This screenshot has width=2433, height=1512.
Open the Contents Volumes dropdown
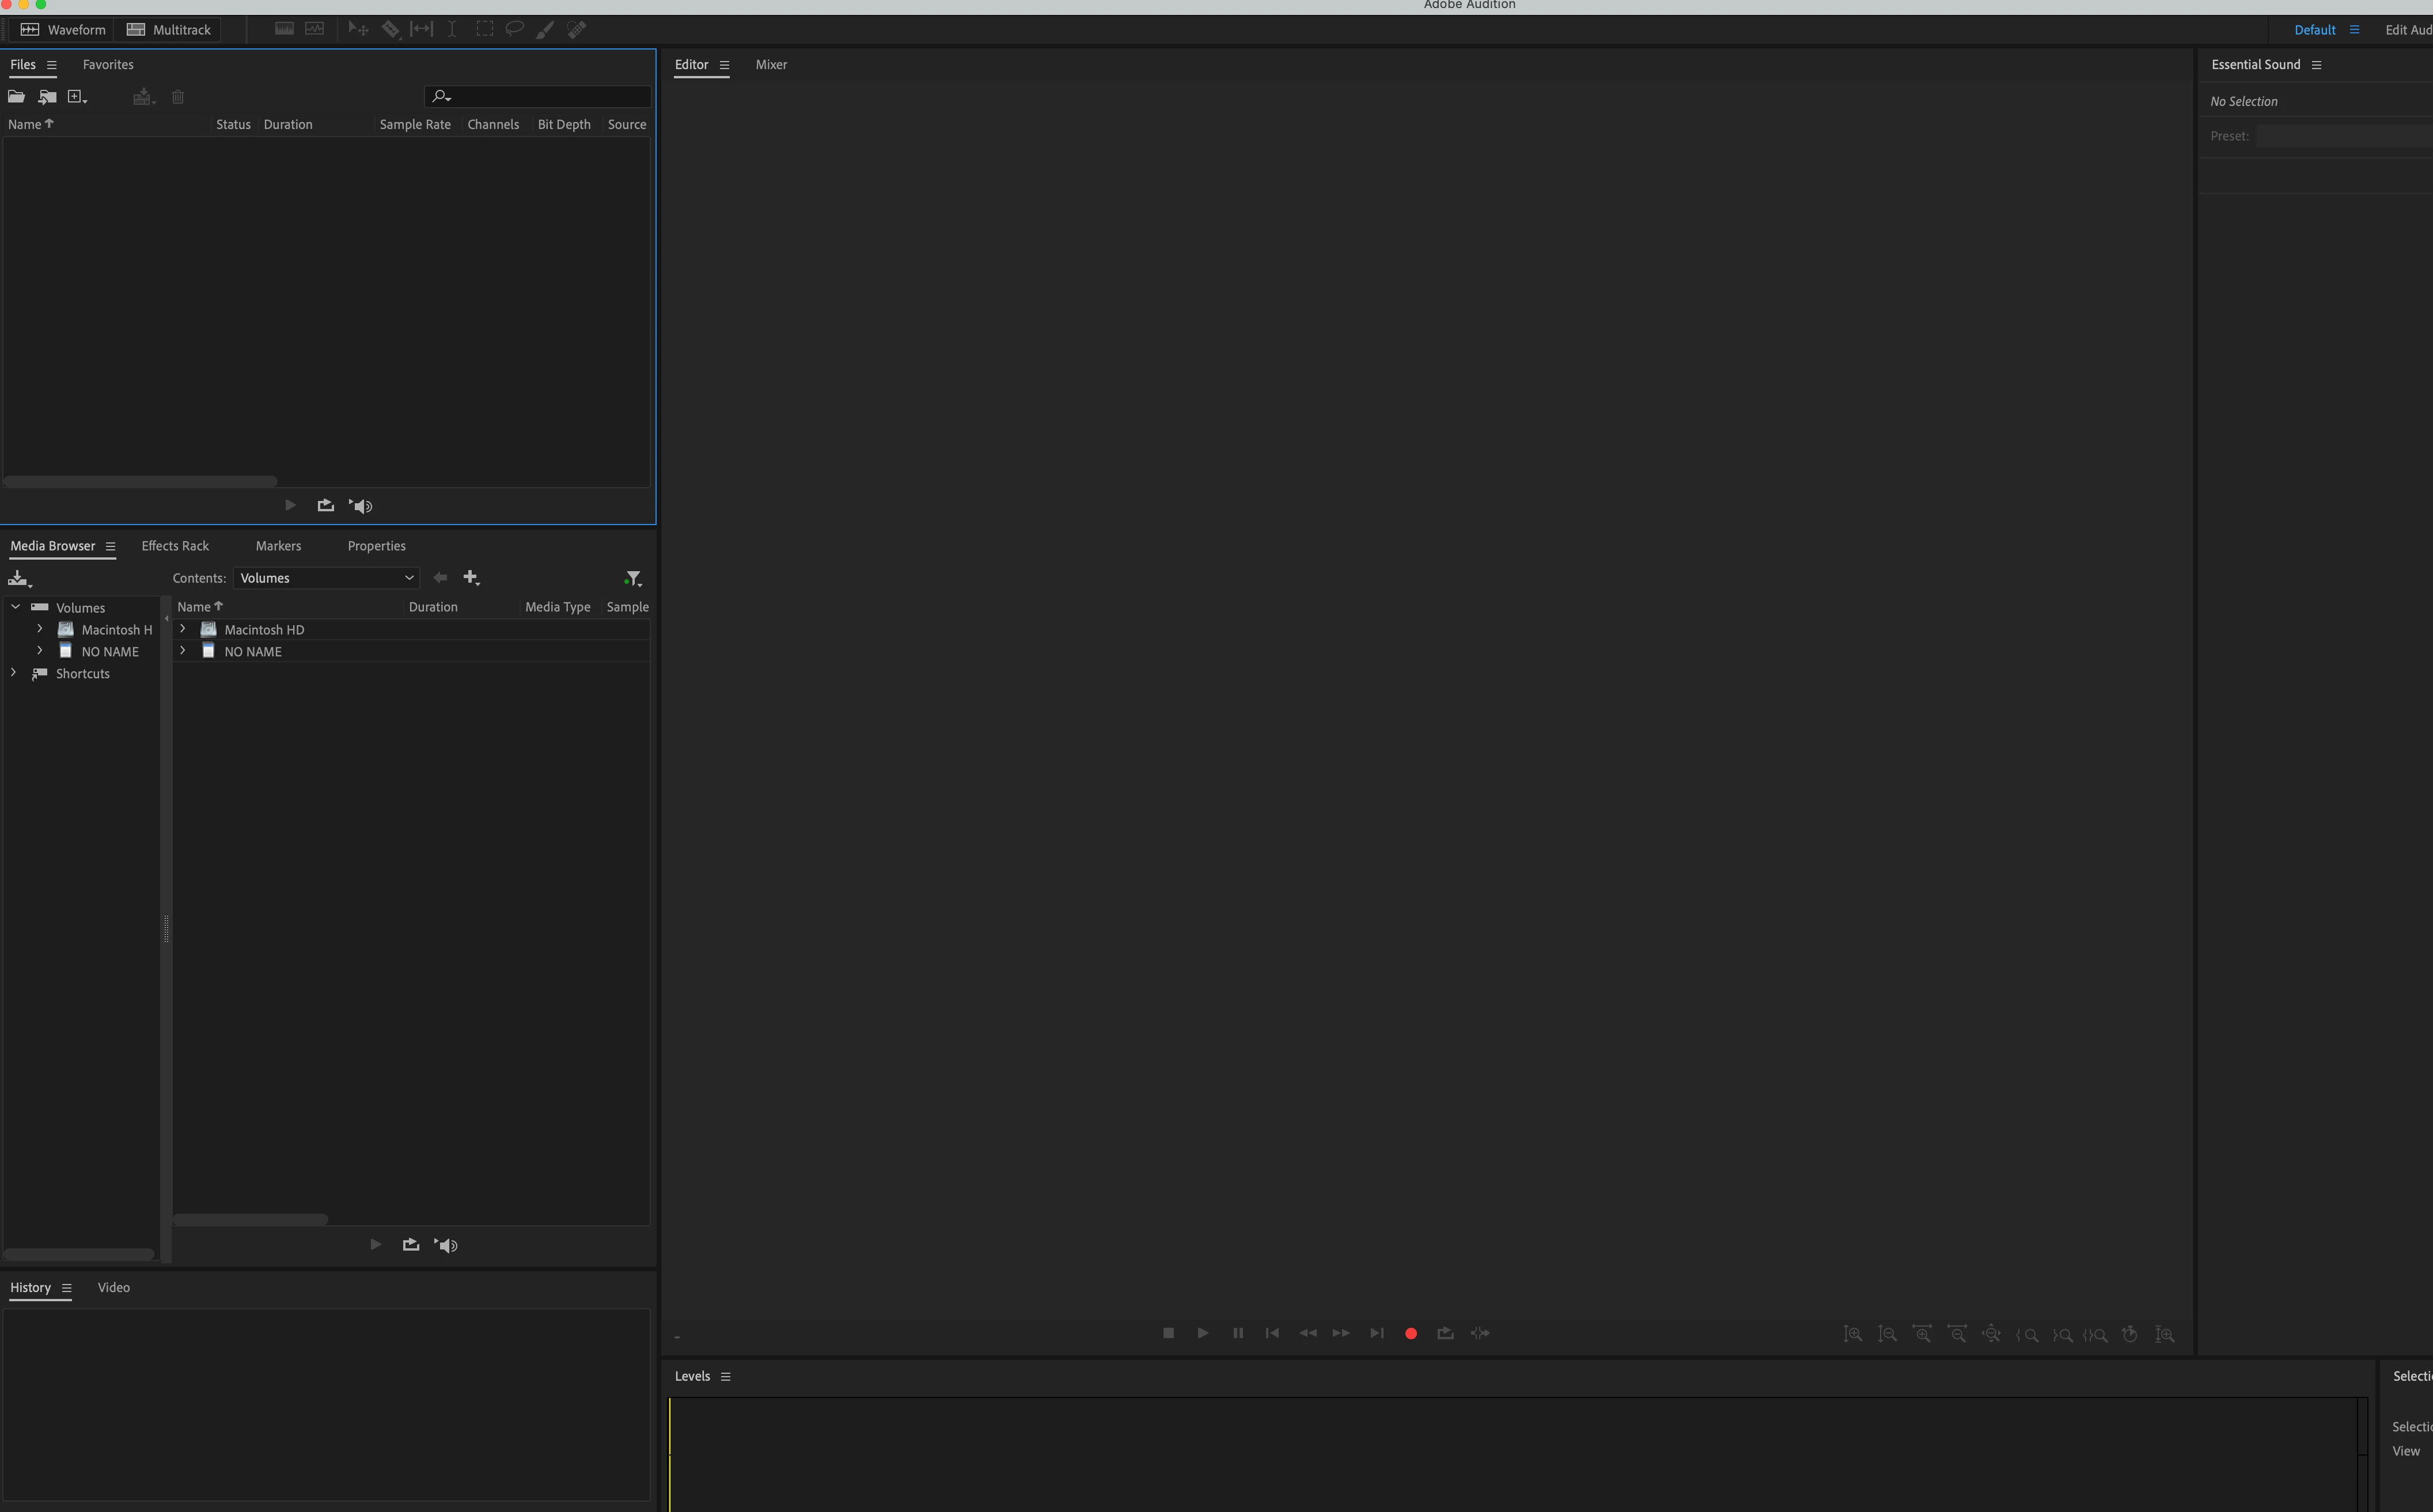tap(326, 578)
